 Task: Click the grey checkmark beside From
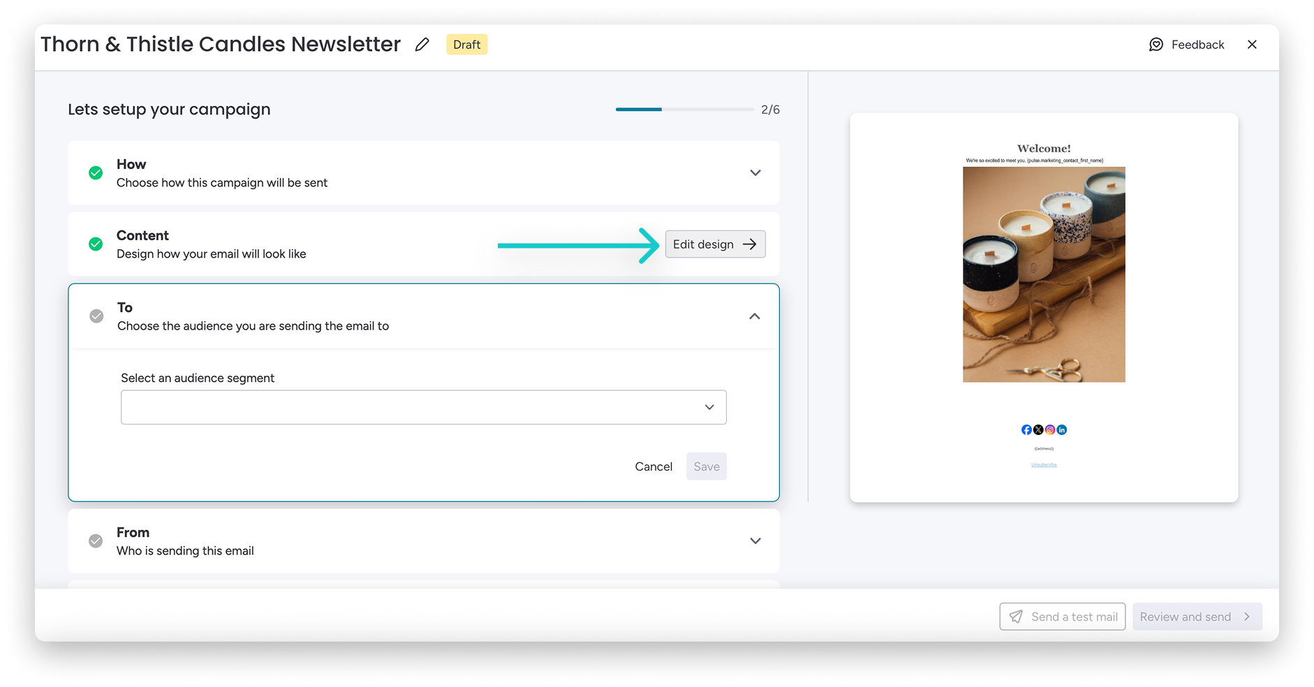click(96, 541)
